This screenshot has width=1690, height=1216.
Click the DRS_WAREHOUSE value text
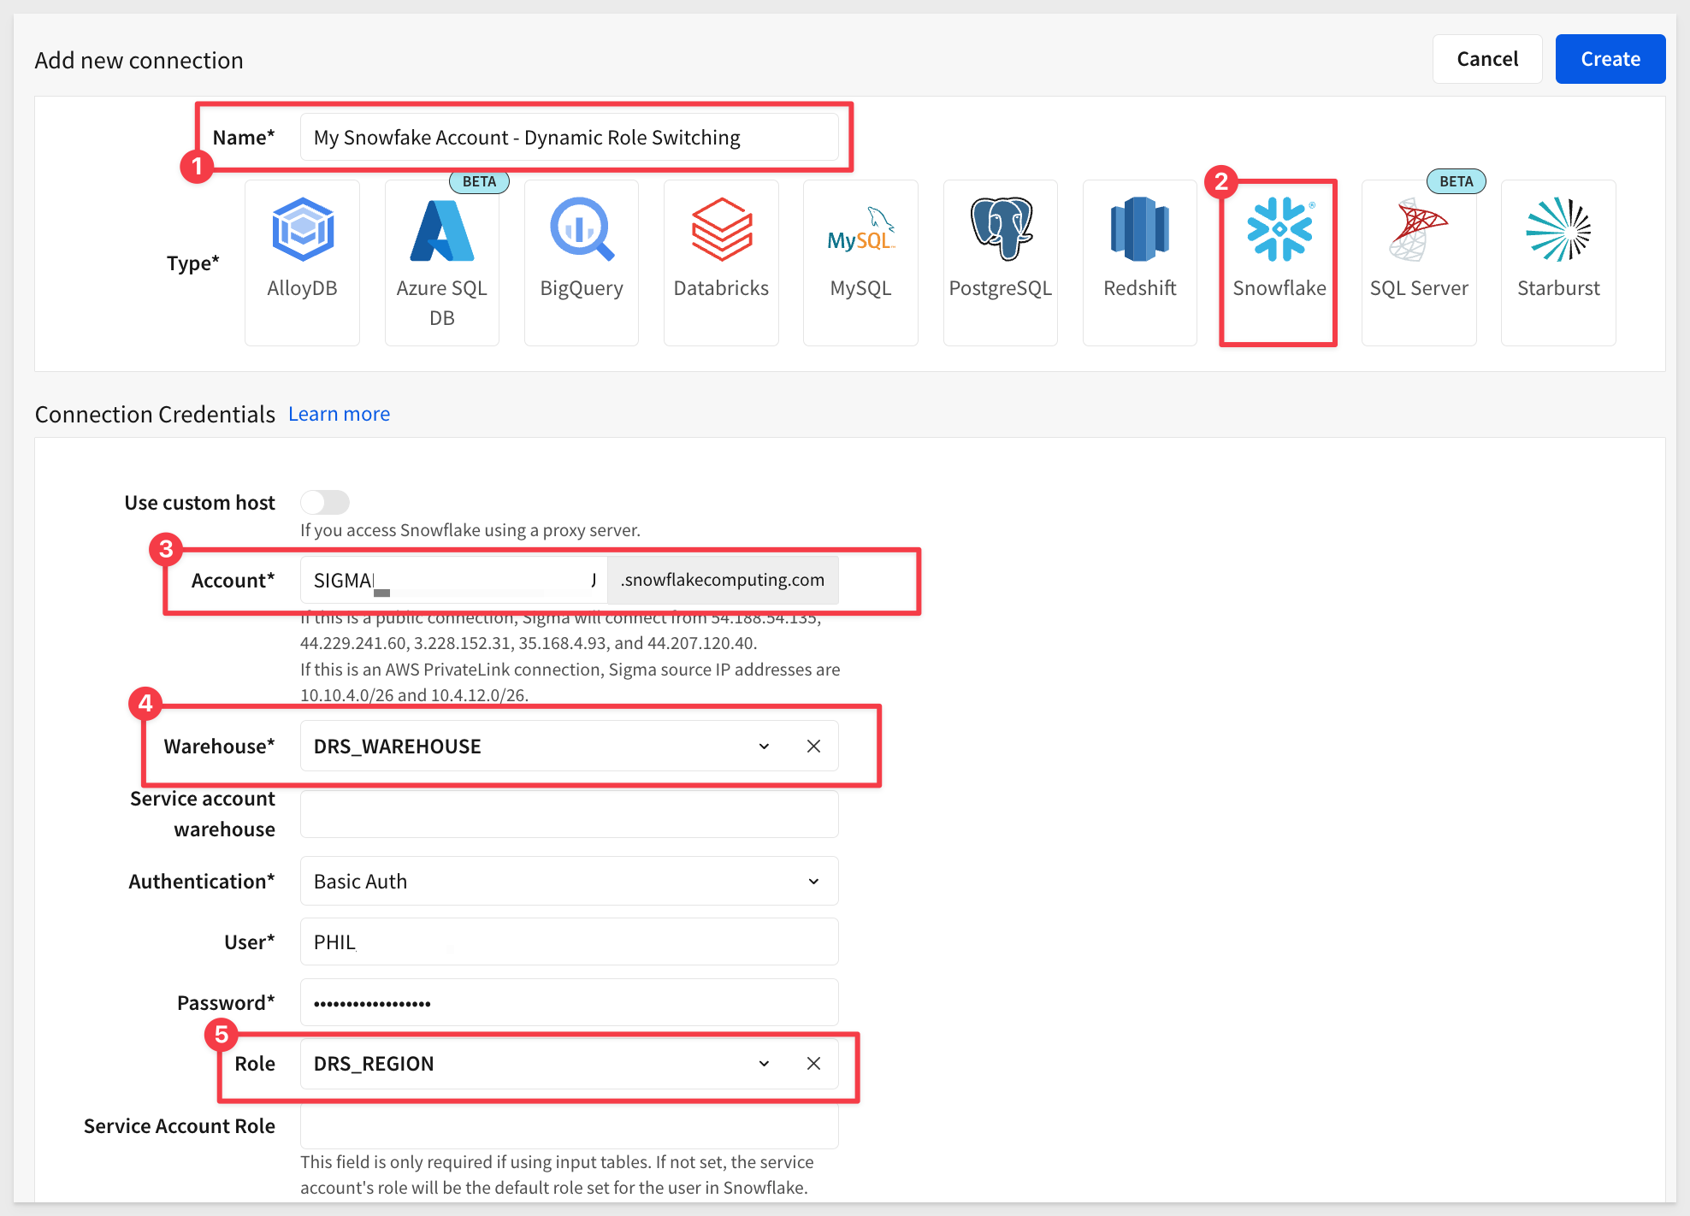click(x=397, y=747)
